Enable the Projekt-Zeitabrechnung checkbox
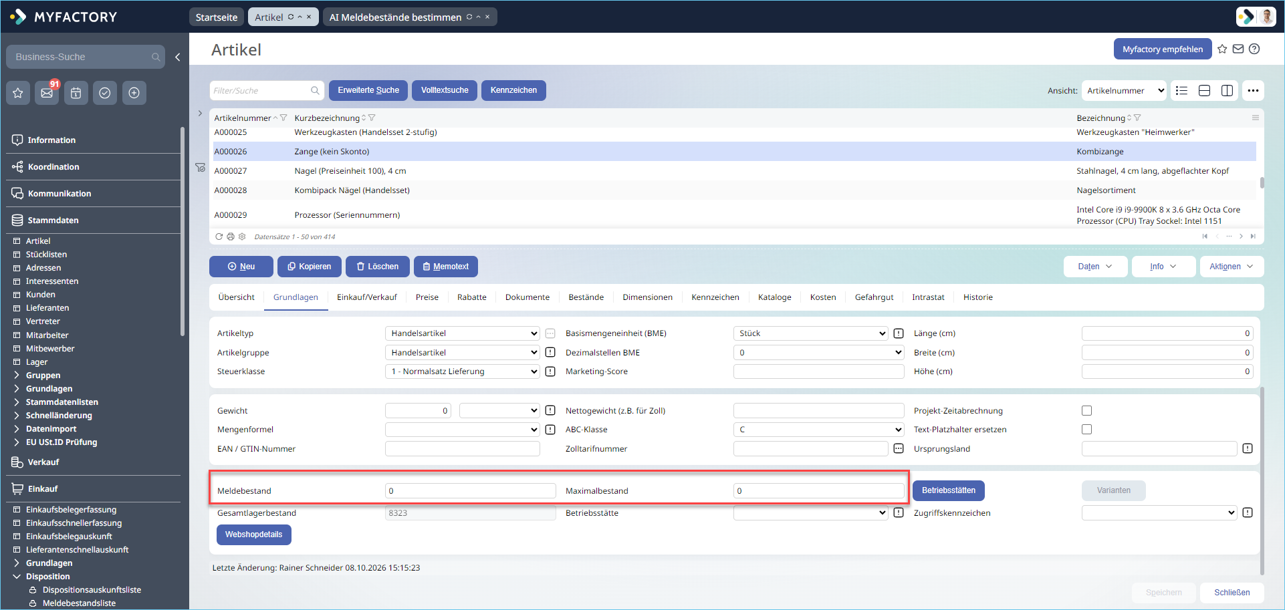 tap(1086, 411)
